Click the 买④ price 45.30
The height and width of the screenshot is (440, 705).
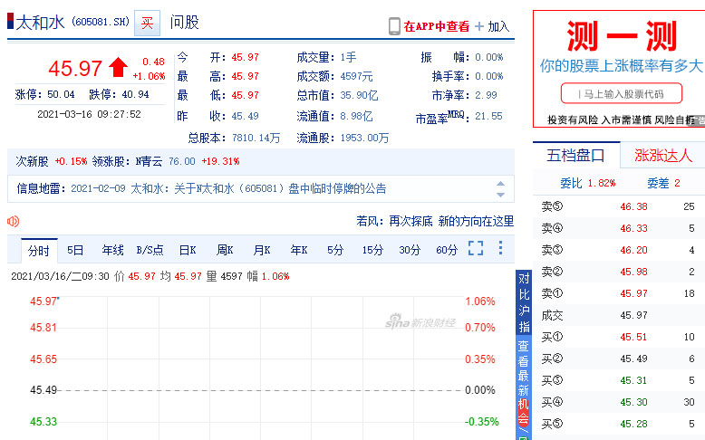(x=634, y=402)
